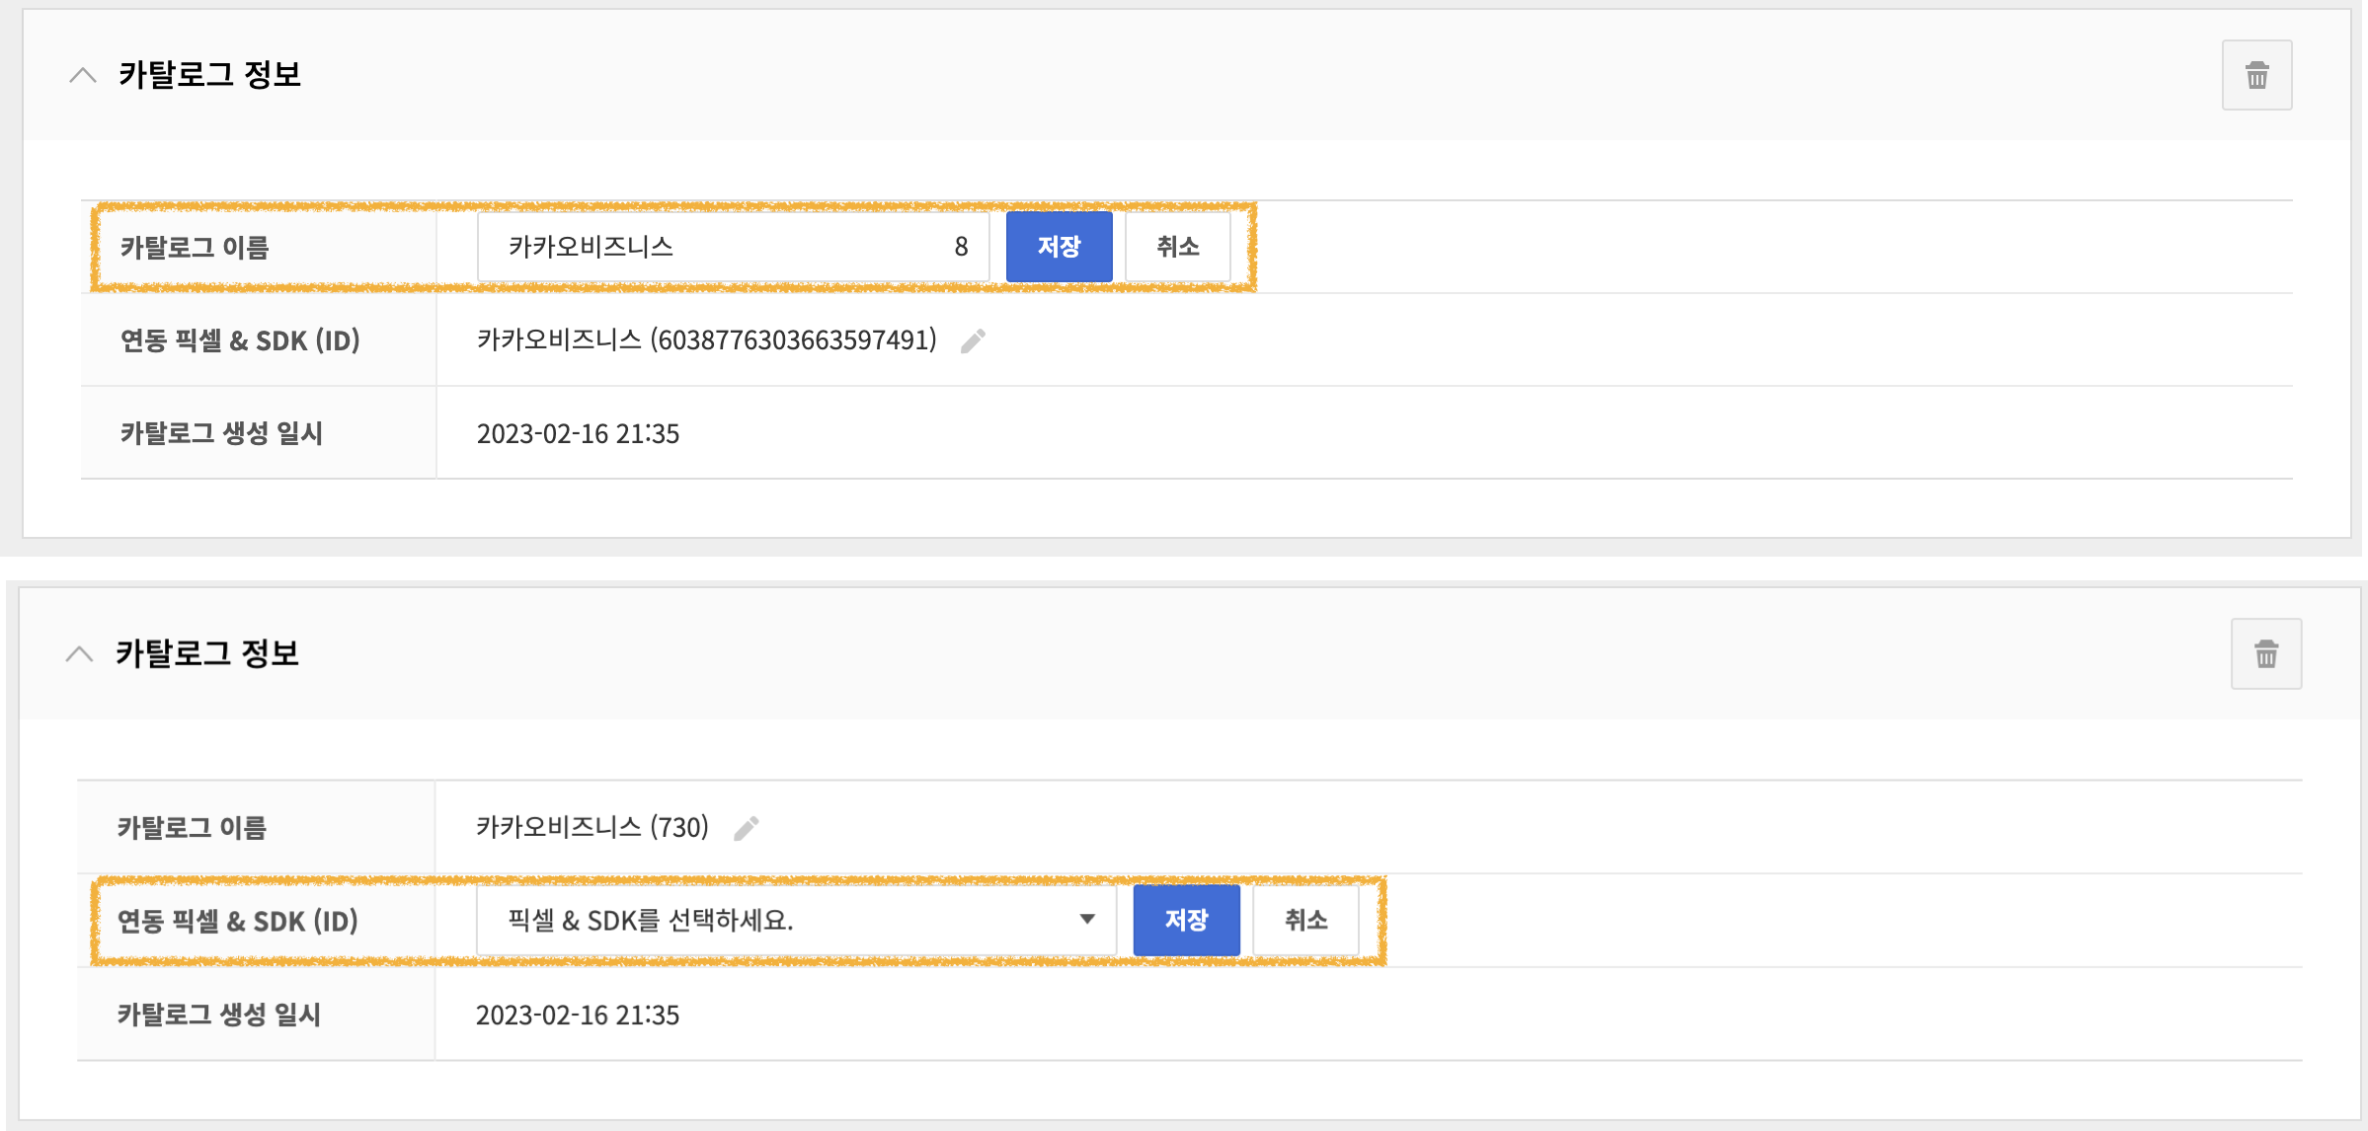
Task: Collapse the catalog info panel containing the name input
Action: 83,75
